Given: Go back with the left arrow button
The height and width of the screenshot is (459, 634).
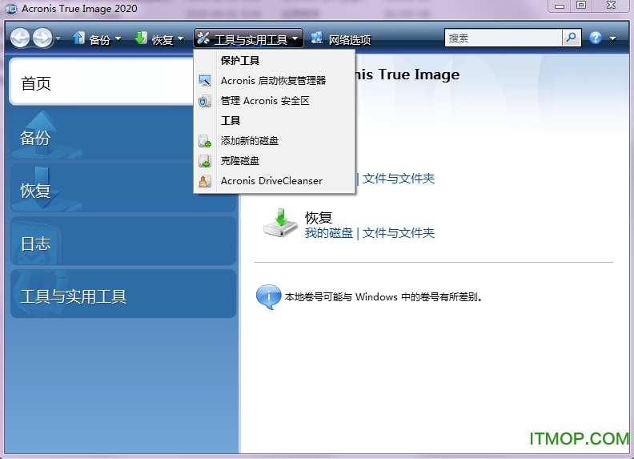Looking at the screenshot, I should pyautogui.click(x=20, y=38).
